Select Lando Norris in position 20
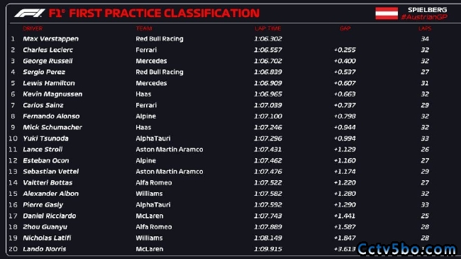Image resolution: width=461 pixels, height=259 pixels. [x=45, y=249]
